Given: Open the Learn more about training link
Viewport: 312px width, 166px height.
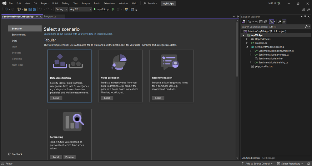Looking at the screenshot, I should pyautogui.click(x=78, y=34).
